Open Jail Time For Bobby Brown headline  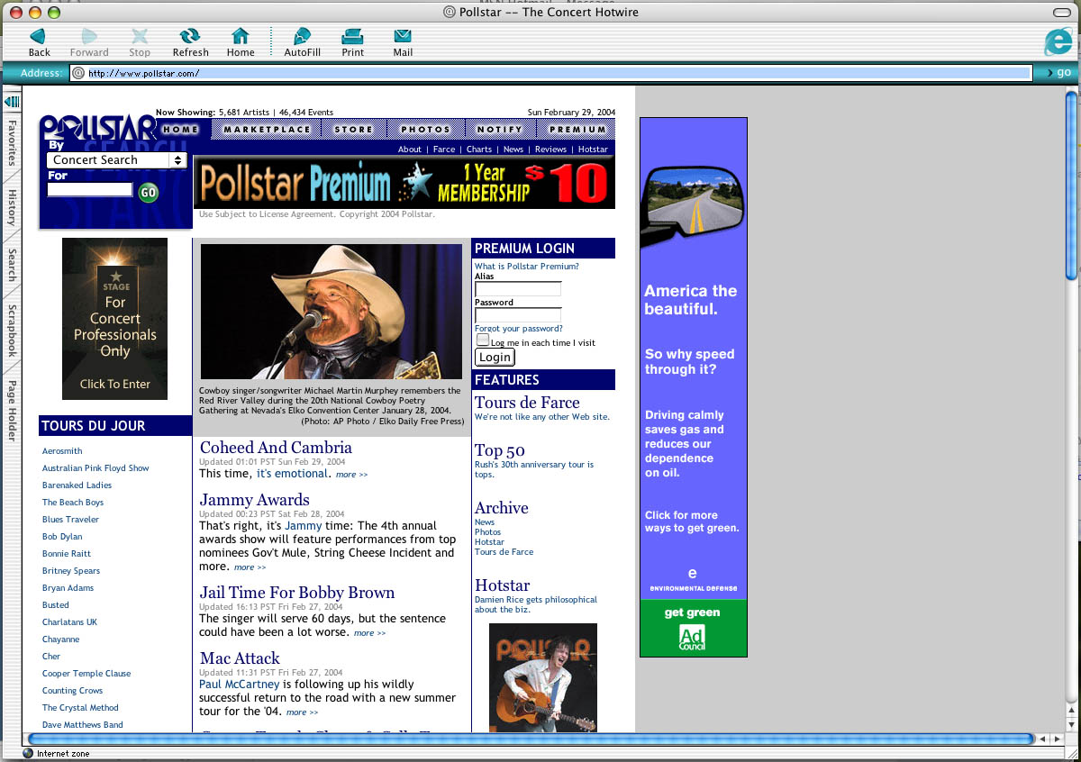click(297, 593)
